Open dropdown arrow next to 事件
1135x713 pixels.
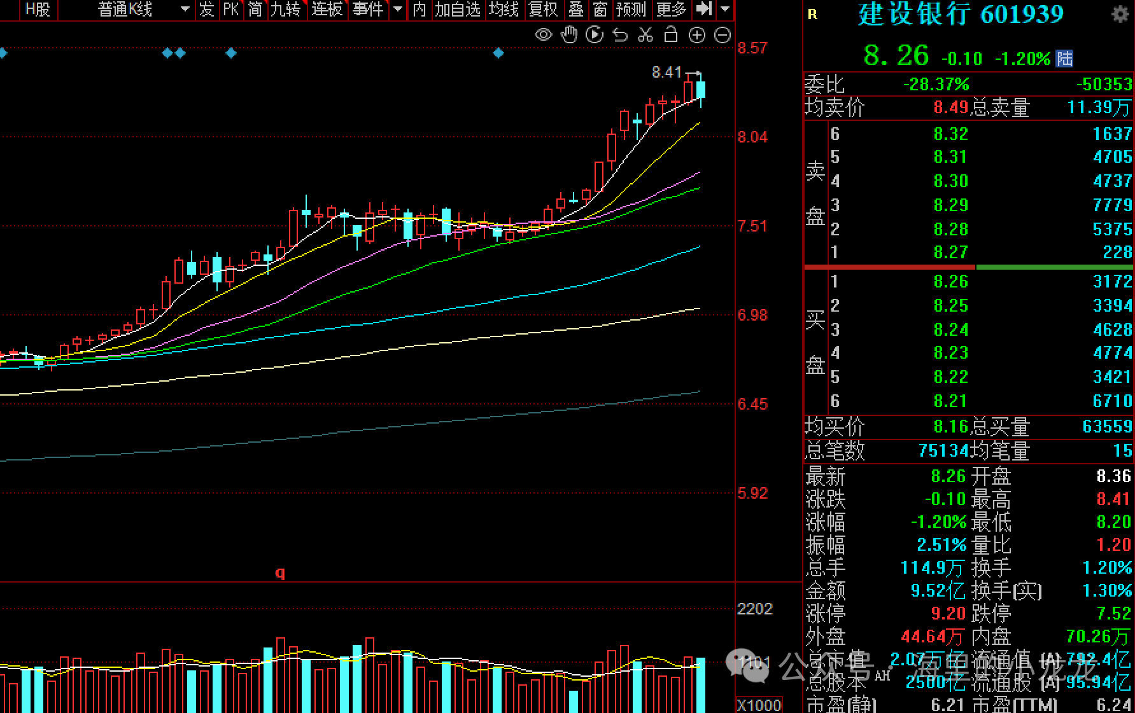click(x=398, y=9)
